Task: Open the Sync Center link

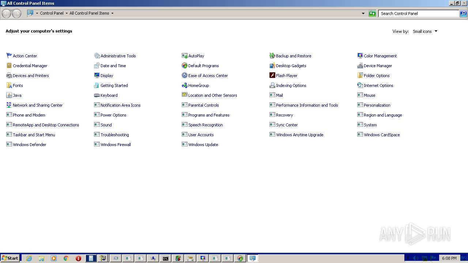Action: pyautogui.click(x=287, y=125)
